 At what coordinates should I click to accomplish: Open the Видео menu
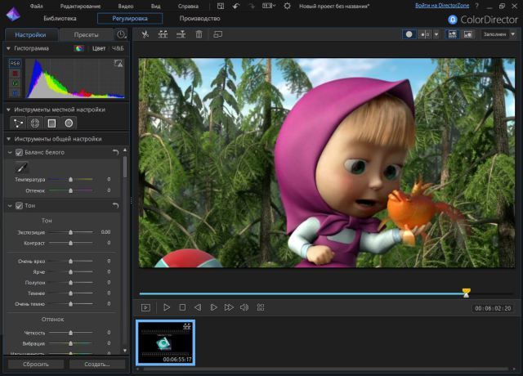click(126, 6)
